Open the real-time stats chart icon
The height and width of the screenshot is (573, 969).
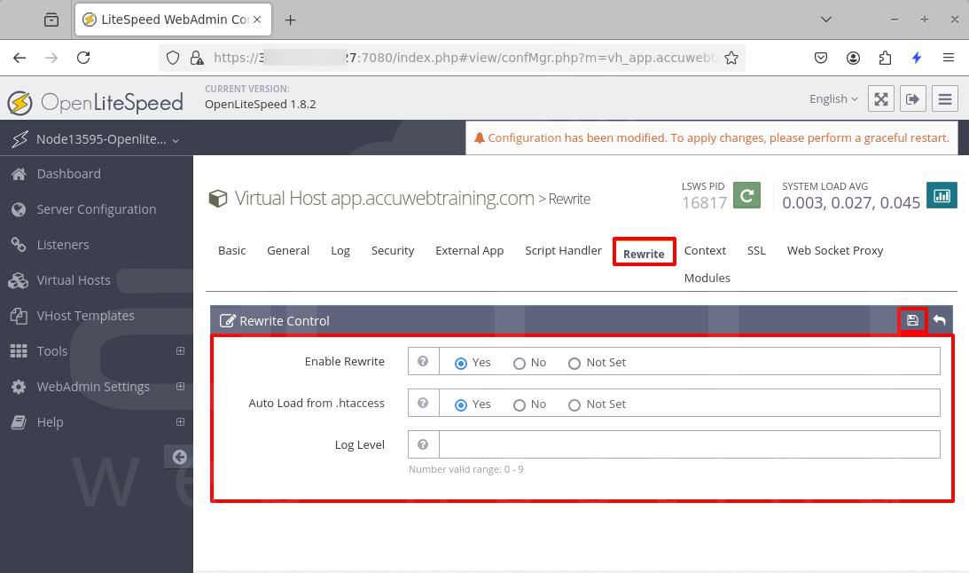(x=942, y=196)
